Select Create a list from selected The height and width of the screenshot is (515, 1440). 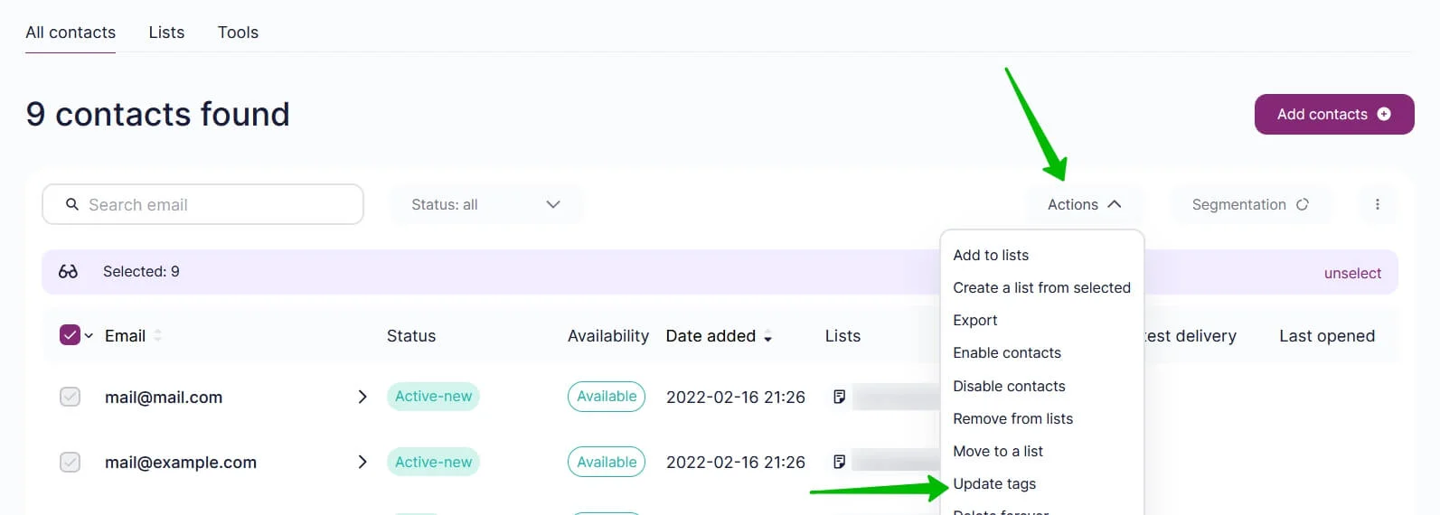(1042, 287)
